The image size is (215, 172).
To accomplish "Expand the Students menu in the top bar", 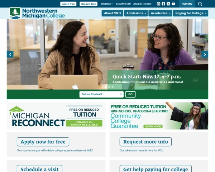I will 107,4.
